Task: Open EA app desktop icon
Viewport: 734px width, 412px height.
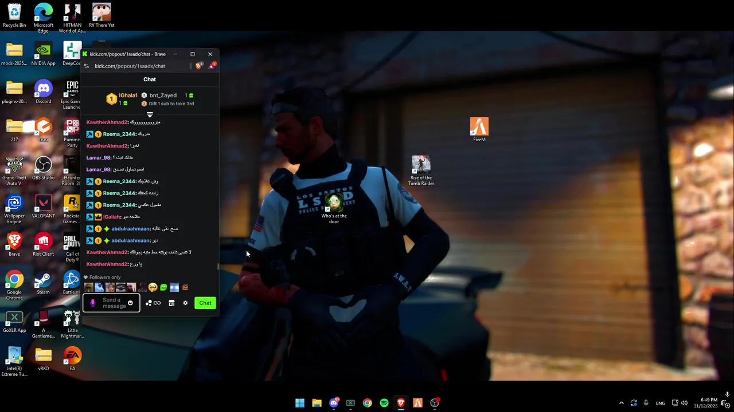Action: point(72,359)
